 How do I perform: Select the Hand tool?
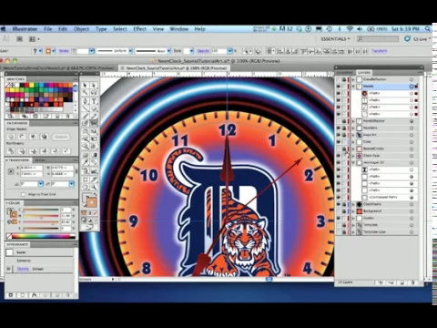86,187
